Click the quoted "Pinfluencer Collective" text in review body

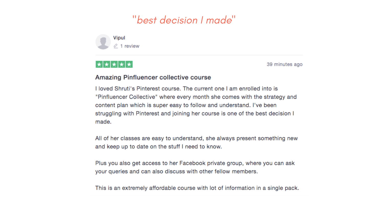tap(130, 97)
